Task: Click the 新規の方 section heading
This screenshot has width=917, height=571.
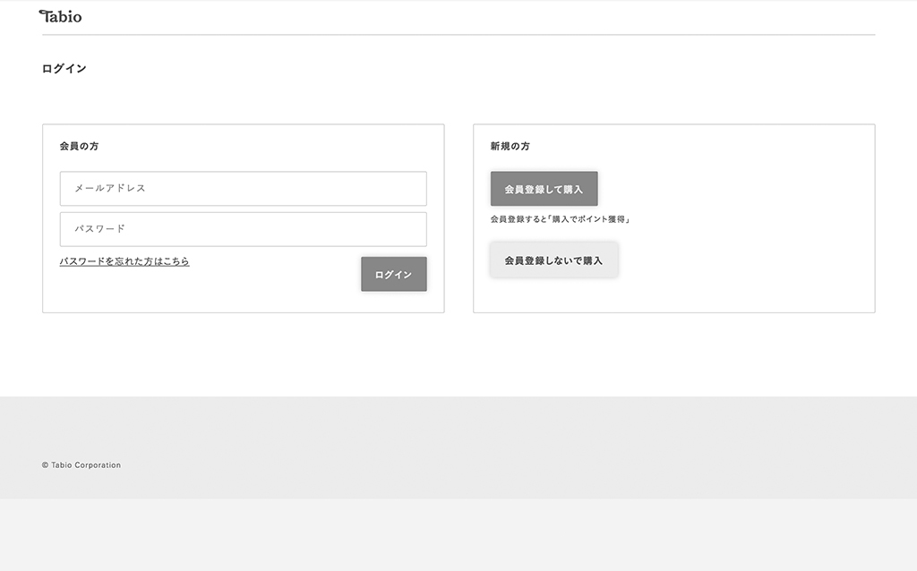Action: pyautogui.click(x=510, y=146)
